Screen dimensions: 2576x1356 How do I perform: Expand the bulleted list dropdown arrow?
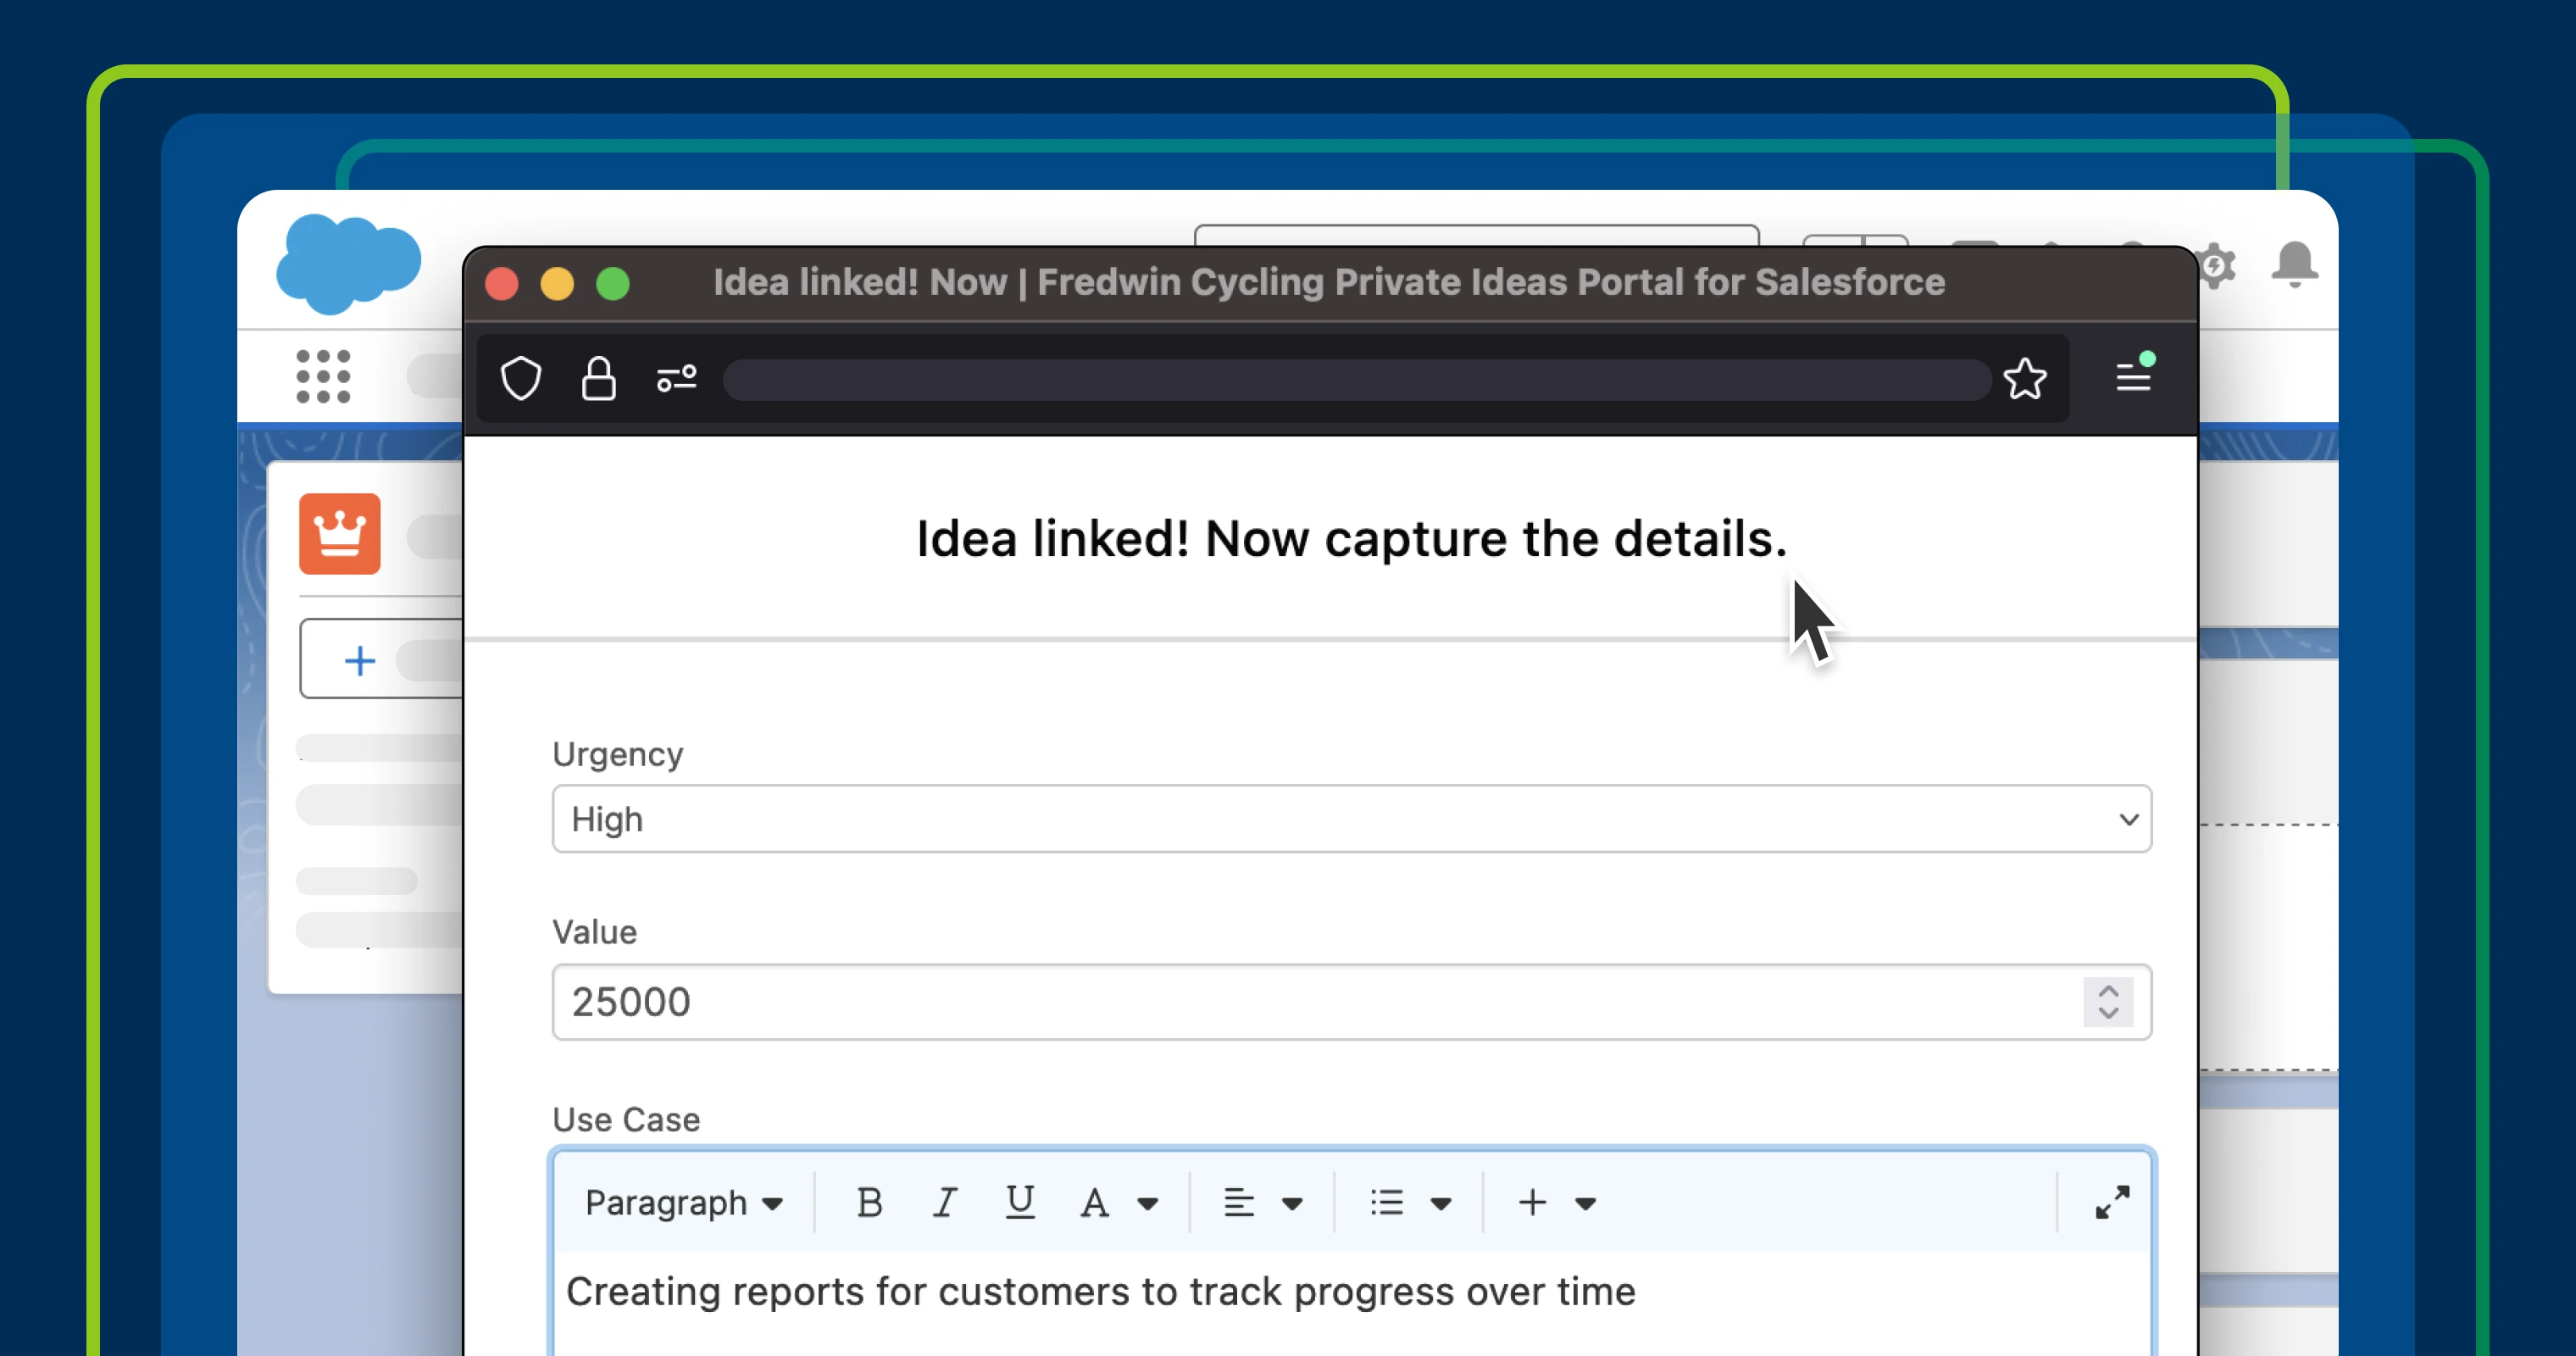[x=1440, y=1203]
